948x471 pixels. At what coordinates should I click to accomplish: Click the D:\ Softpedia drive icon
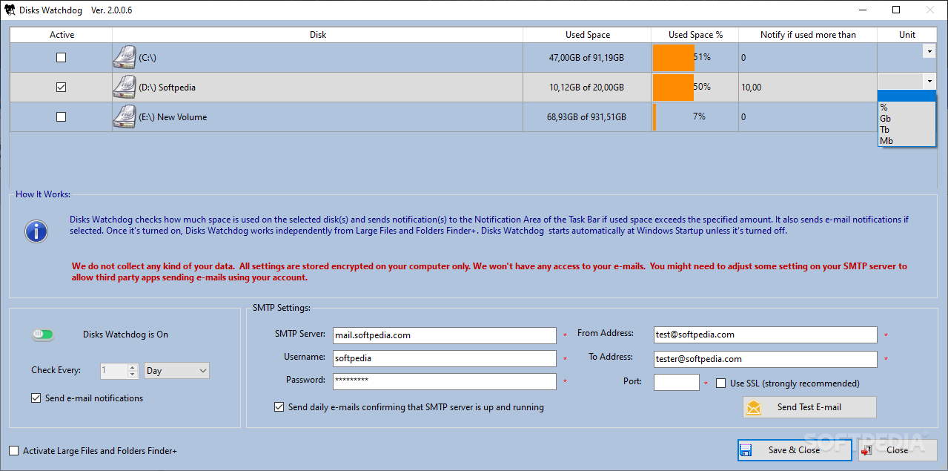pos(124,87)
